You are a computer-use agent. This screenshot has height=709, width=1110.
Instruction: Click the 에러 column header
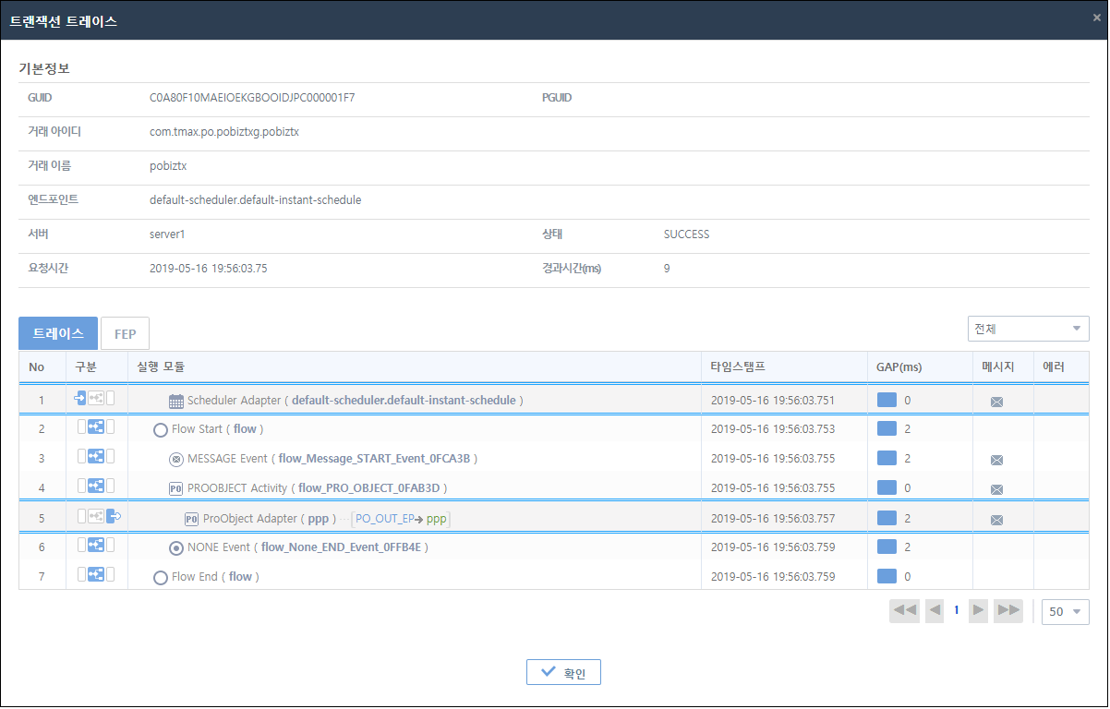click(x=1061, y=367)
